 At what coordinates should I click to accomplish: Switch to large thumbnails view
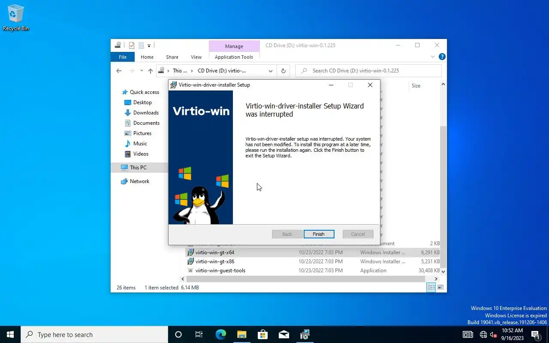[x=440, y=288]
